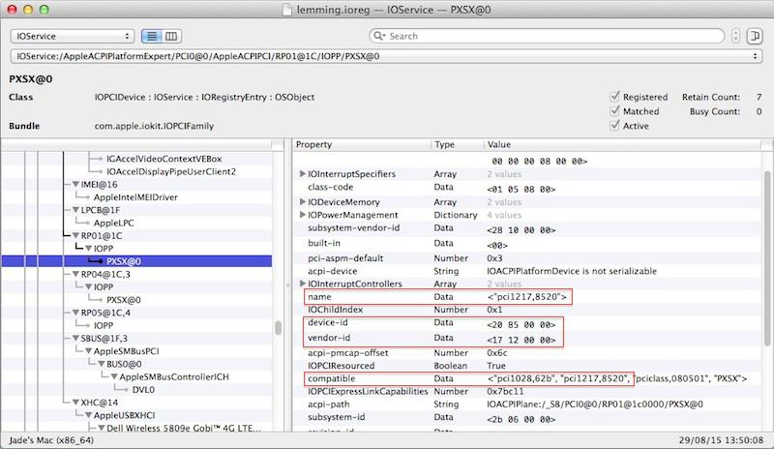Sort by the Value column header

(x=622, y=144)
